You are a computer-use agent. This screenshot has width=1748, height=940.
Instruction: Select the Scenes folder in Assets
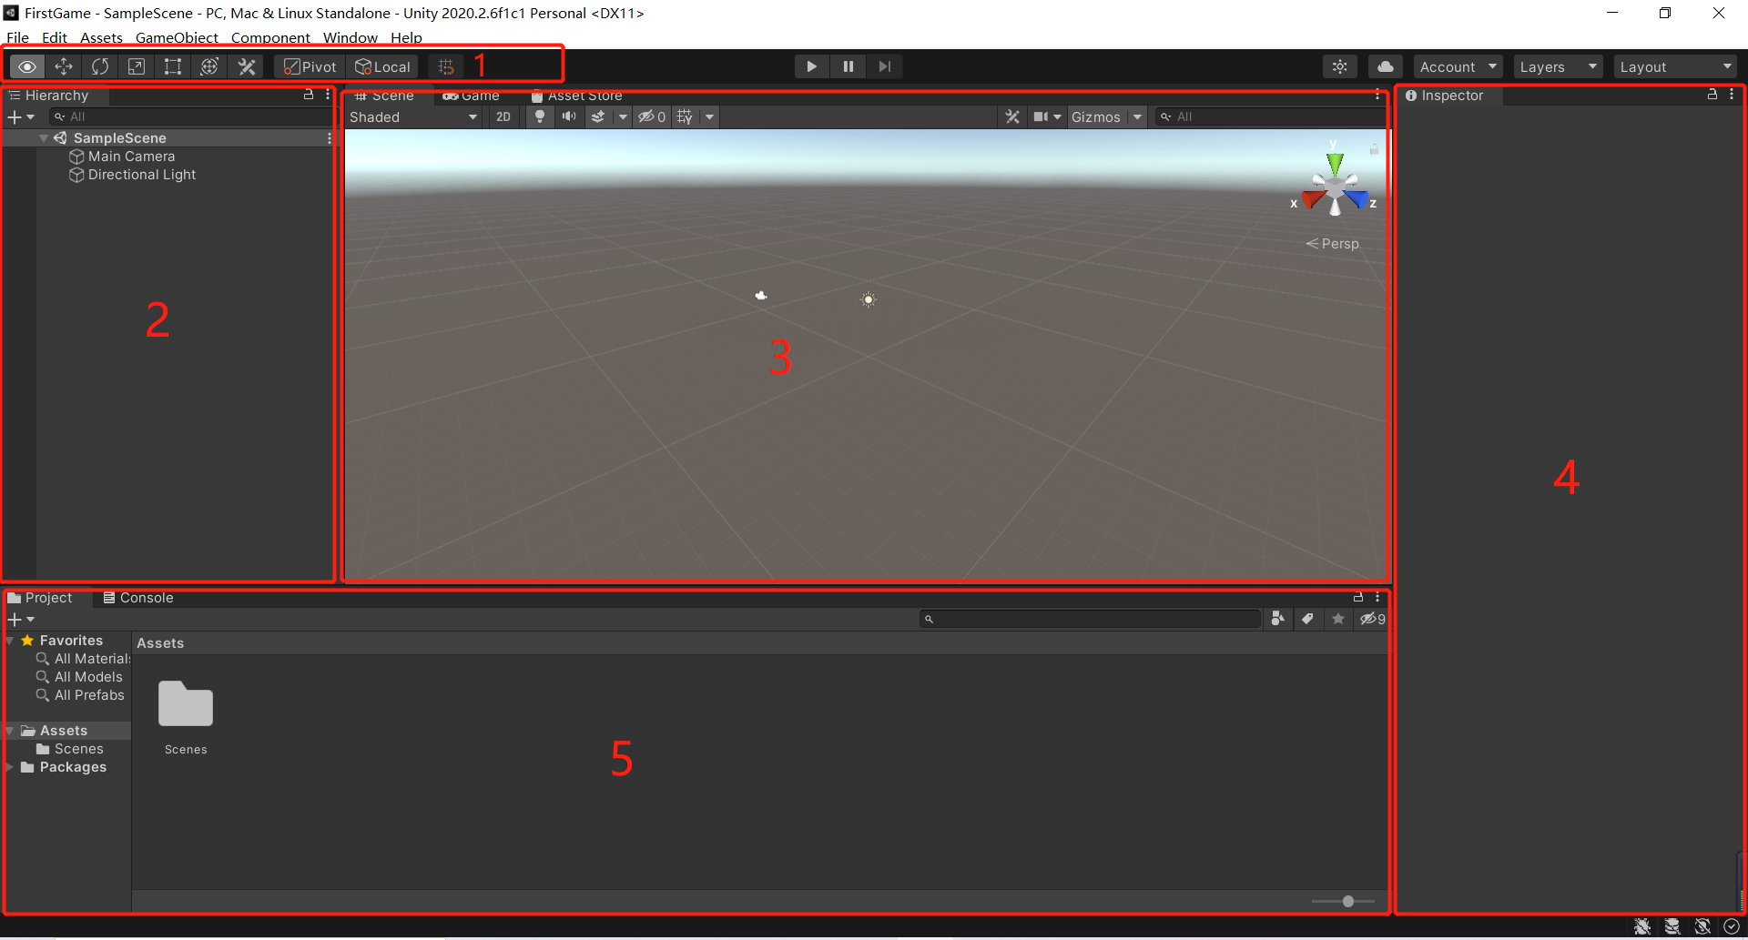click(x=78, y=748)
